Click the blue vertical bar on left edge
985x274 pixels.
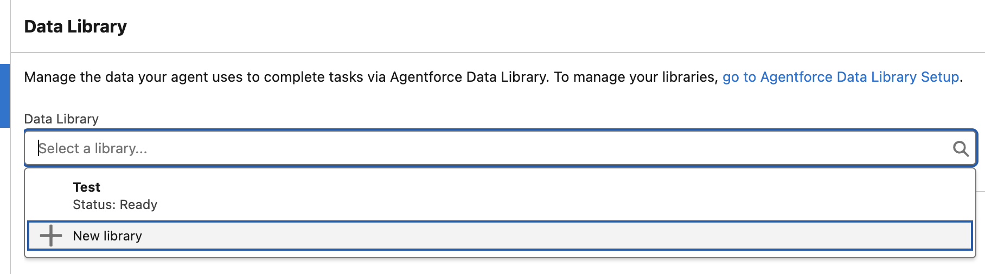pyautogui.click(x=4, y=95)
